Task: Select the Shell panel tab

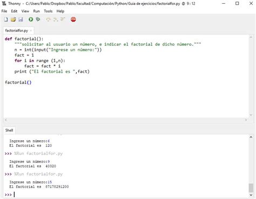Action: pos(9,131)
